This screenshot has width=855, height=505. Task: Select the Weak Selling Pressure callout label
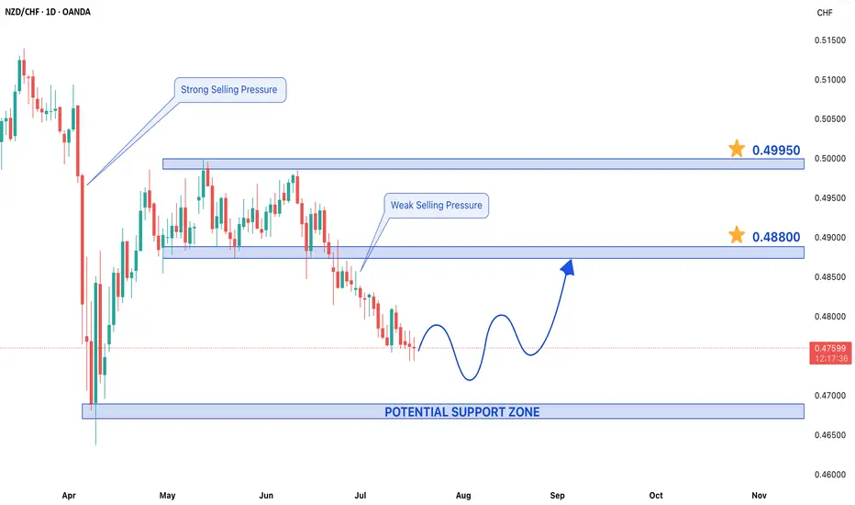pyautogui.click(x=437, y=206)
